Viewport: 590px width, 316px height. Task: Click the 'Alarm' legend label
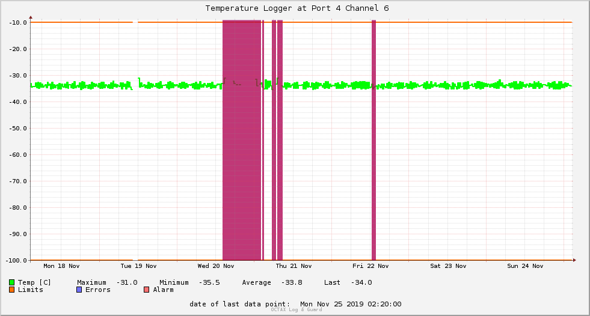coord(164,290)
